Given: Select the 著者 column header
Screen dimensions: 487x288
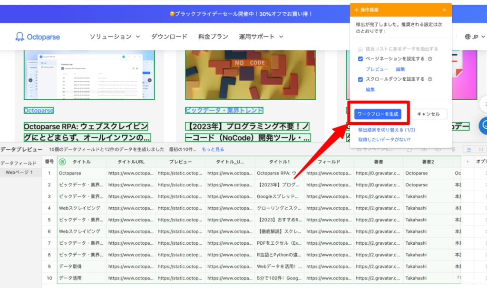Looking at the screenshot, I should [379, 162].
